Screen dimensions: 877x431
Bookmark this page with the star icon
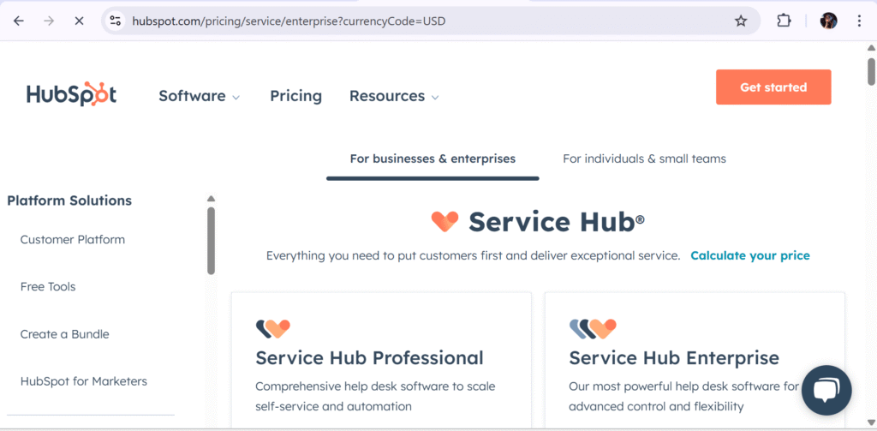click(741, 21)
